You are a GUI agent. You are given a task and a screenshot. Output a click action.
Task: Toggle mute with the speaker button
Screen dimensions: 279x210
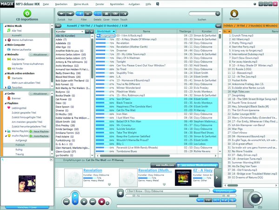click(x=200, y=200)
